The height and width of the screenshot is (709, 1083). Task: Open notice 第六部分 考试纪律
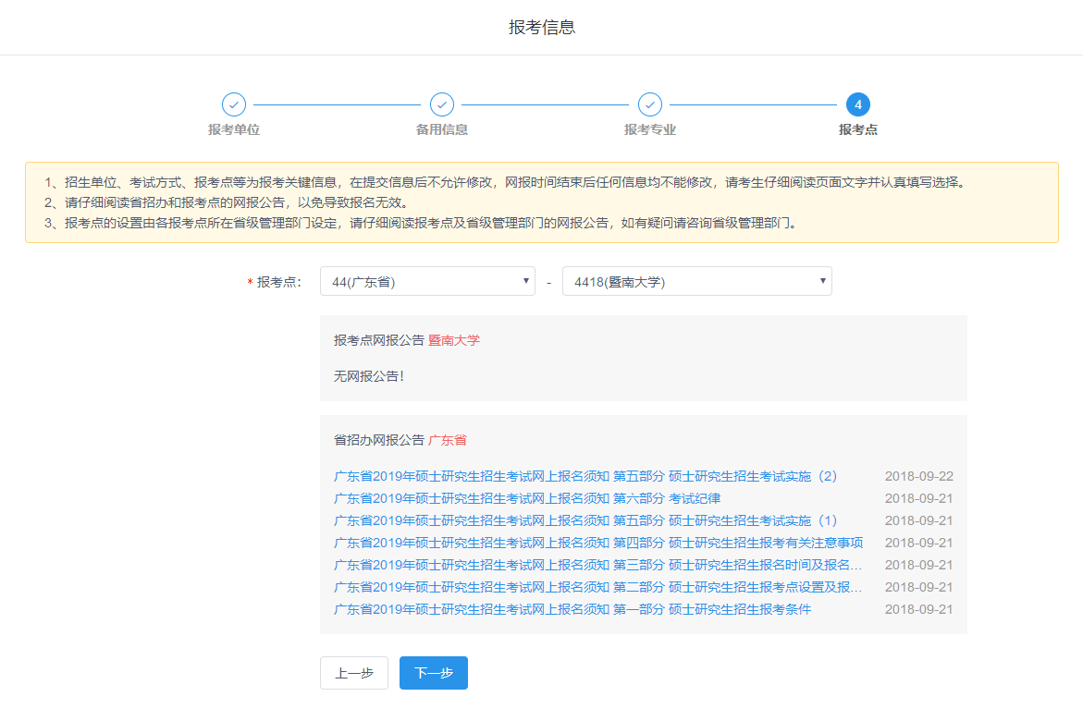tap(527, 498)
